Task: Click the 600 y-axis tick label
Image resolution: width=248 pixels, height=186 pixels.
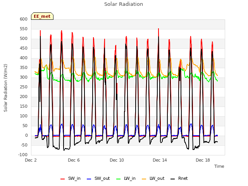Action: 24,19
